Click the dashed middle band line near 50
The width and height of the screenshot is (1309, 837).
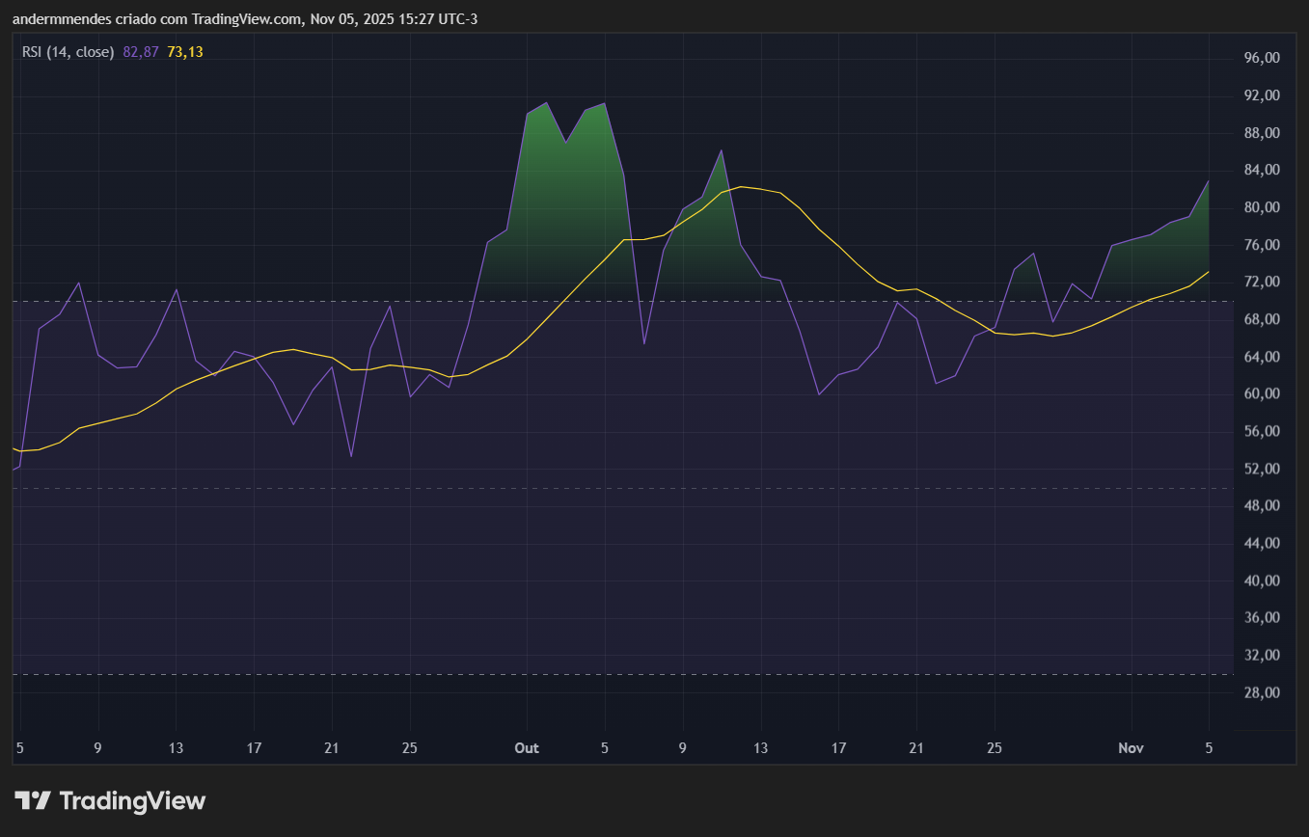point(386,489)
